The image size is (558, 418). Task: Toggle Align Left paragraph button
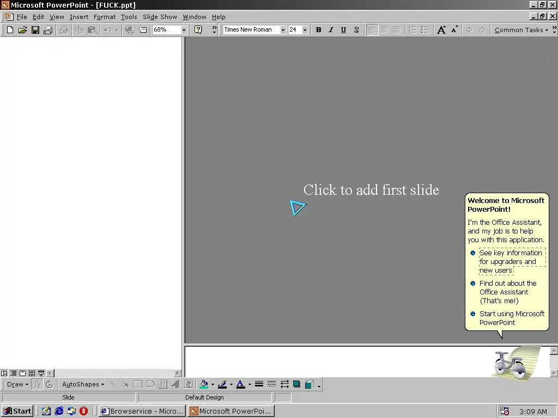[372, 30]
